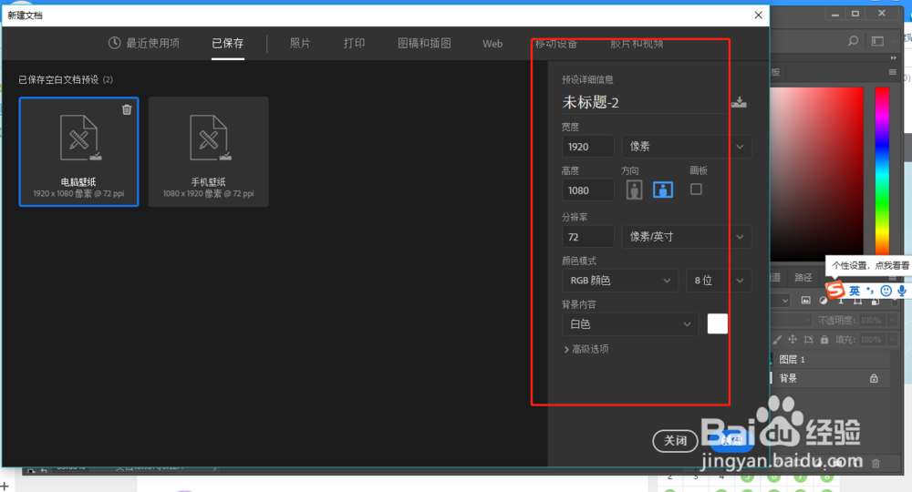
Task: Close the 新建文档 dialog
Action: (758, 15)
